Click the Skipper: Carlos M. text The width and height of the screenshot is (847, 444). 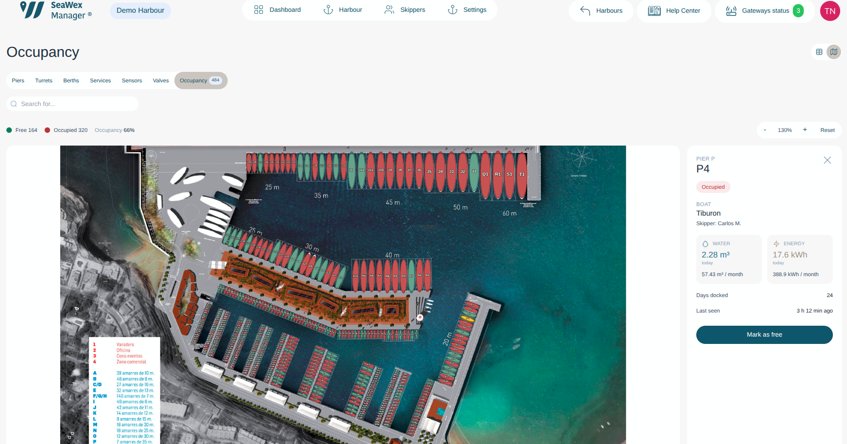tap(719, 223)
